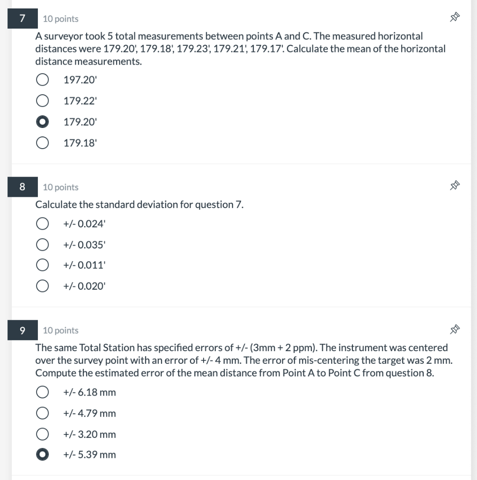Select the +/- 3.20 mm answer option
Screen dimensions: 477x480
pos(42,434)
